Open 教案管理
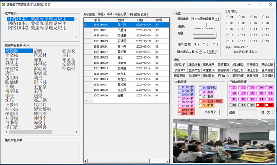277x165 pixels. (x=223, y=64)
